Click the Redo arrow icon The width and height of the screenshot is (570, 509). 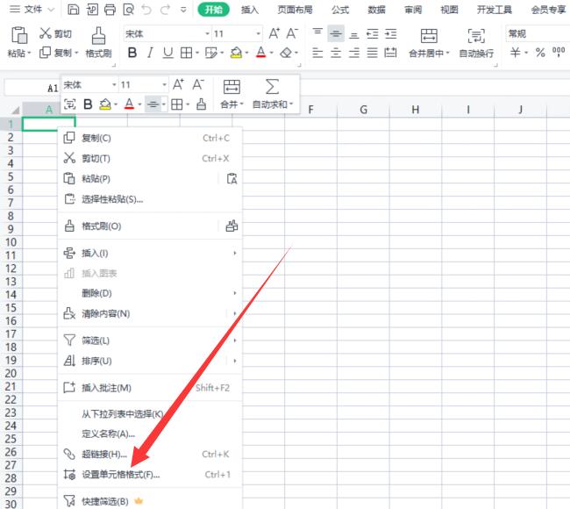pos(166,10)
